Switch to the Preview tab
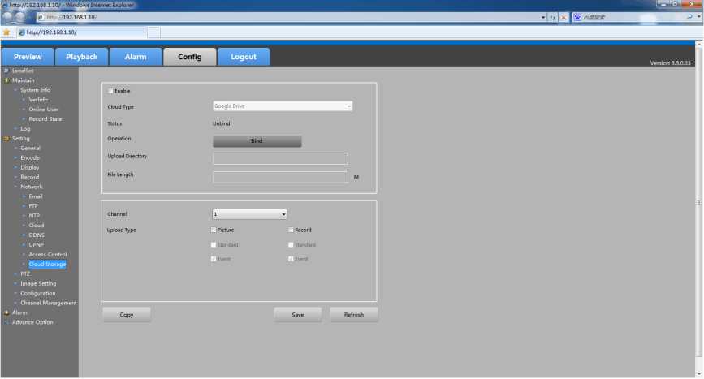Viewport: 704px width, 379px height. click(28, 57)
